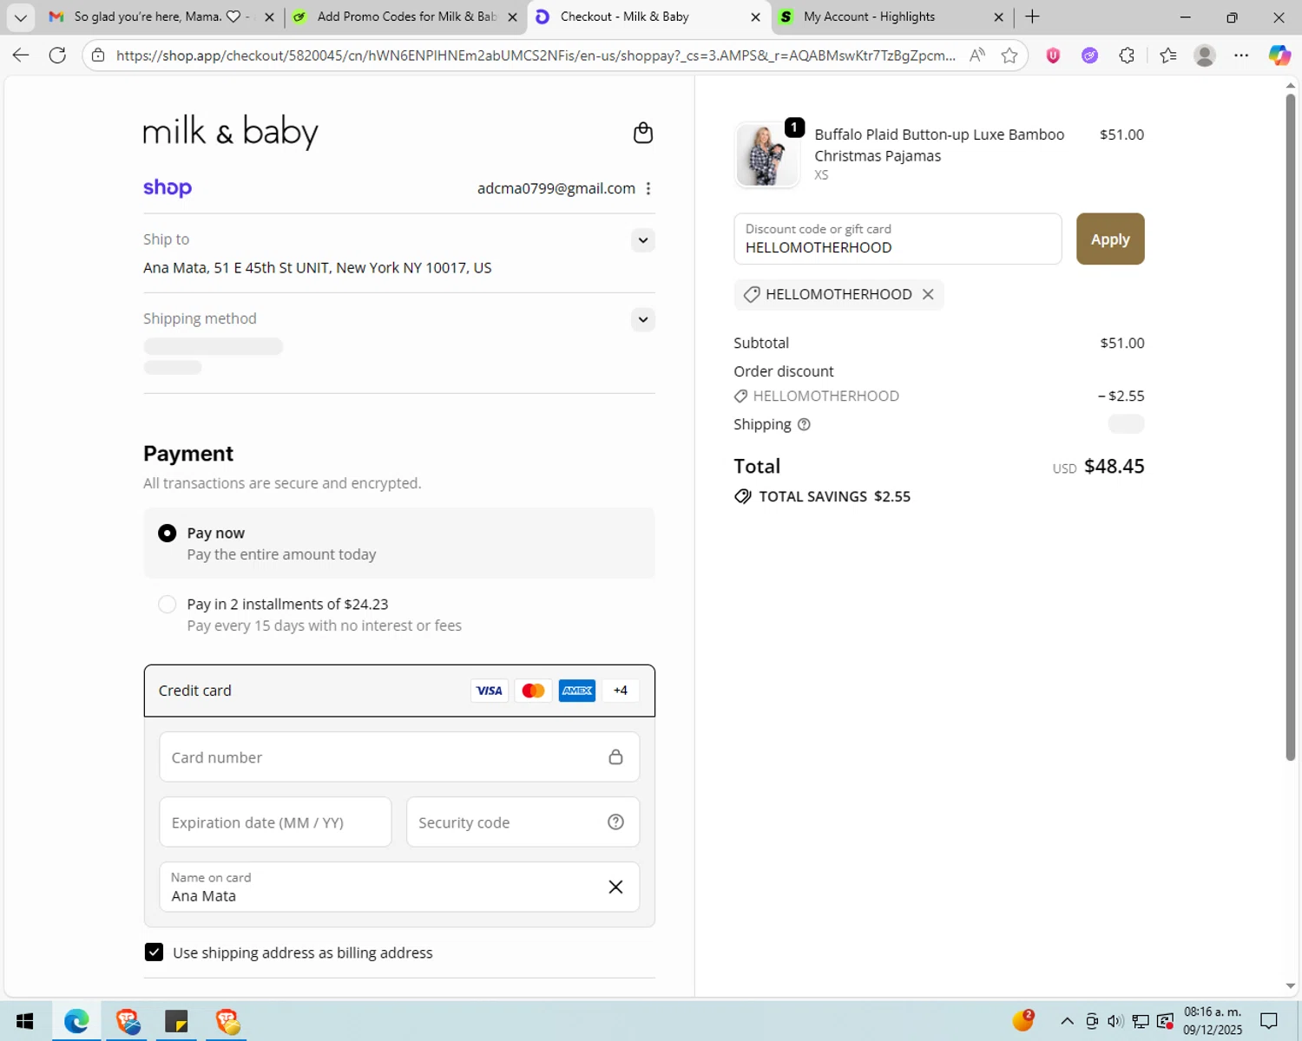This screenshot has width=1302, height=1041.
Task: Click the Amex card logo
Action: tap(577, 691)
